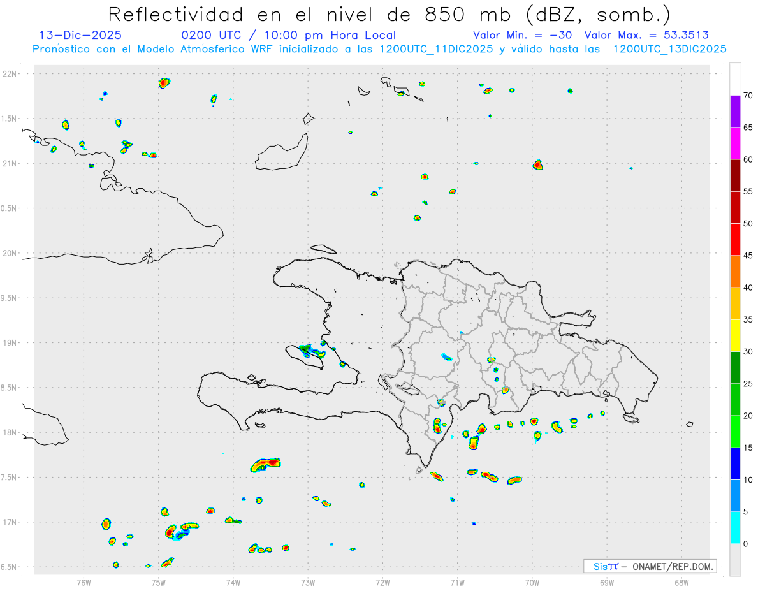Screen dimensions: 765x591
Task: Click the 'SisTT - ONAMET/REP.DOM.' credit box
Action: click(x=650, y=566)
